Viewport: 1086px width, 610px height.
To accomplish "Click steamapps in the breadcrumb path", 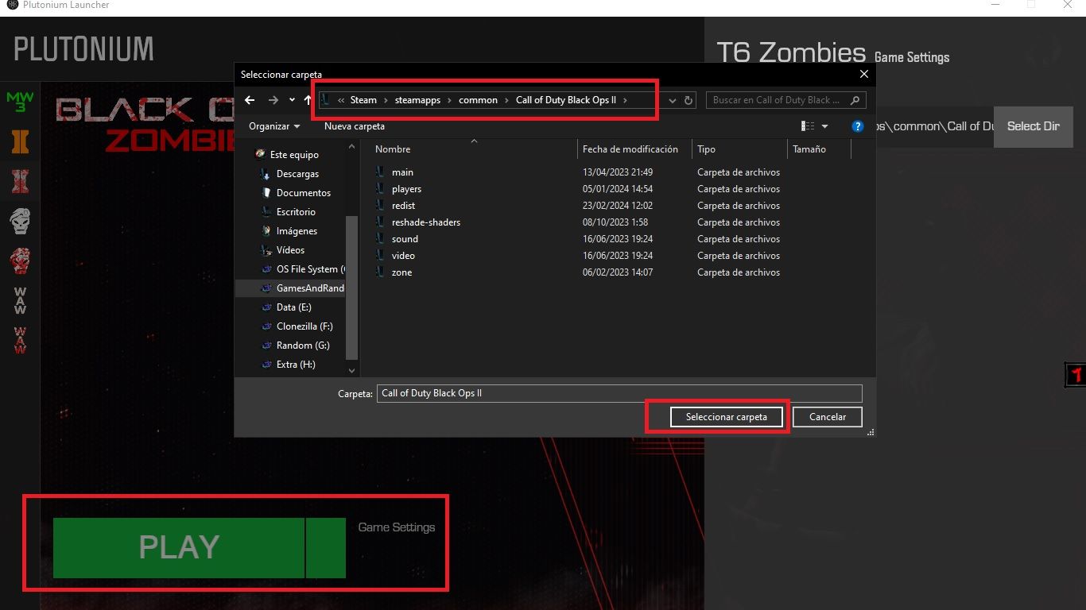I will (417, 100).
